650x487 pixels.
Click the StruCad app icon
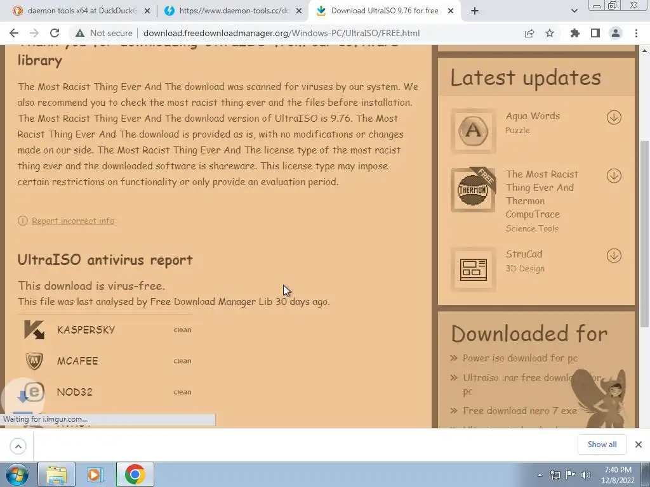[x=473, y=269]
